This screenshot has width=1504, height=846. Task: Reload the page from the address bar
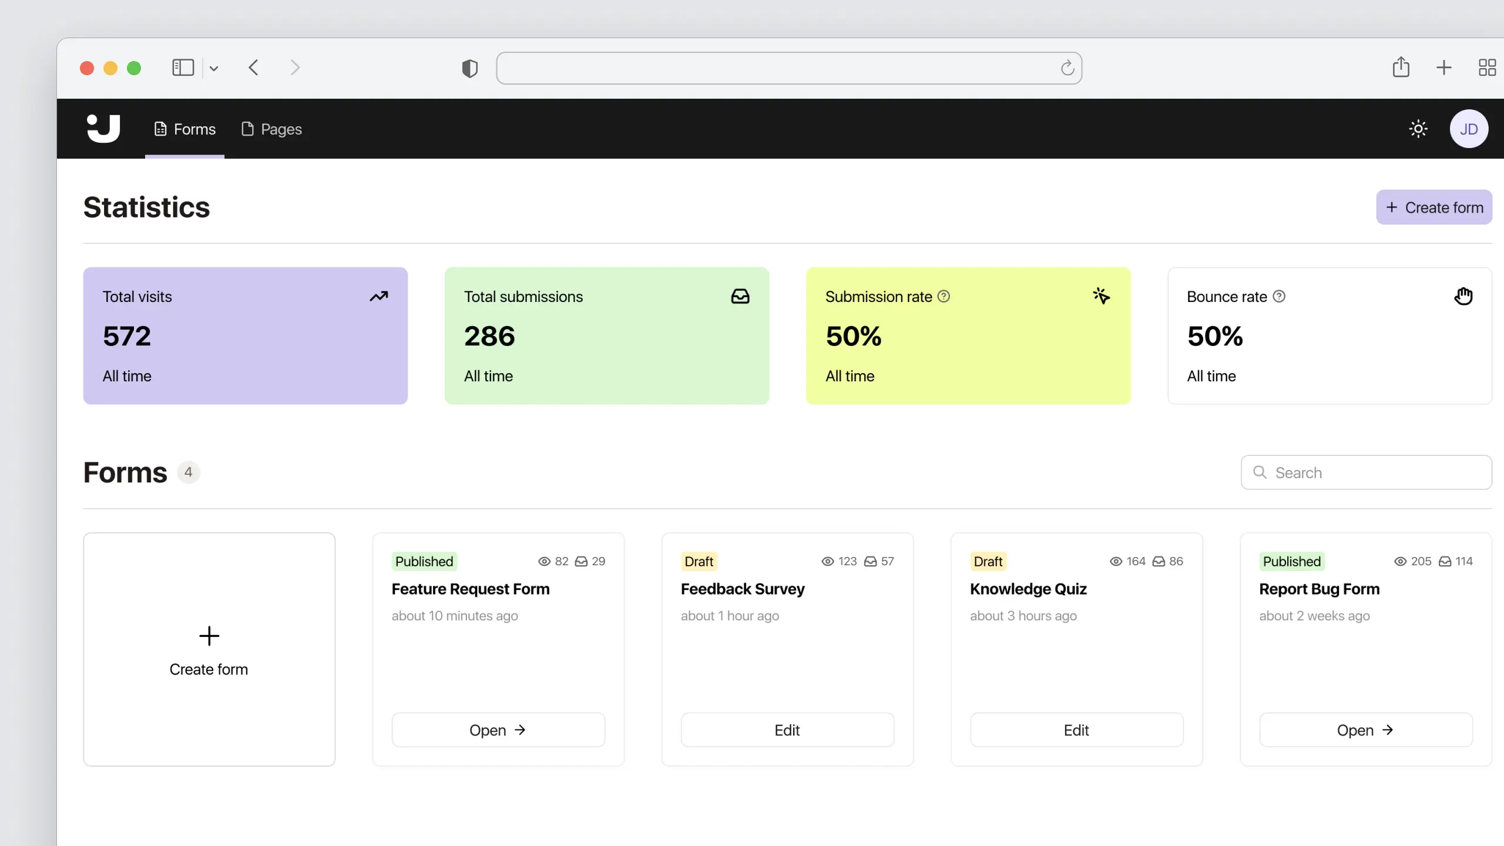1067,68
